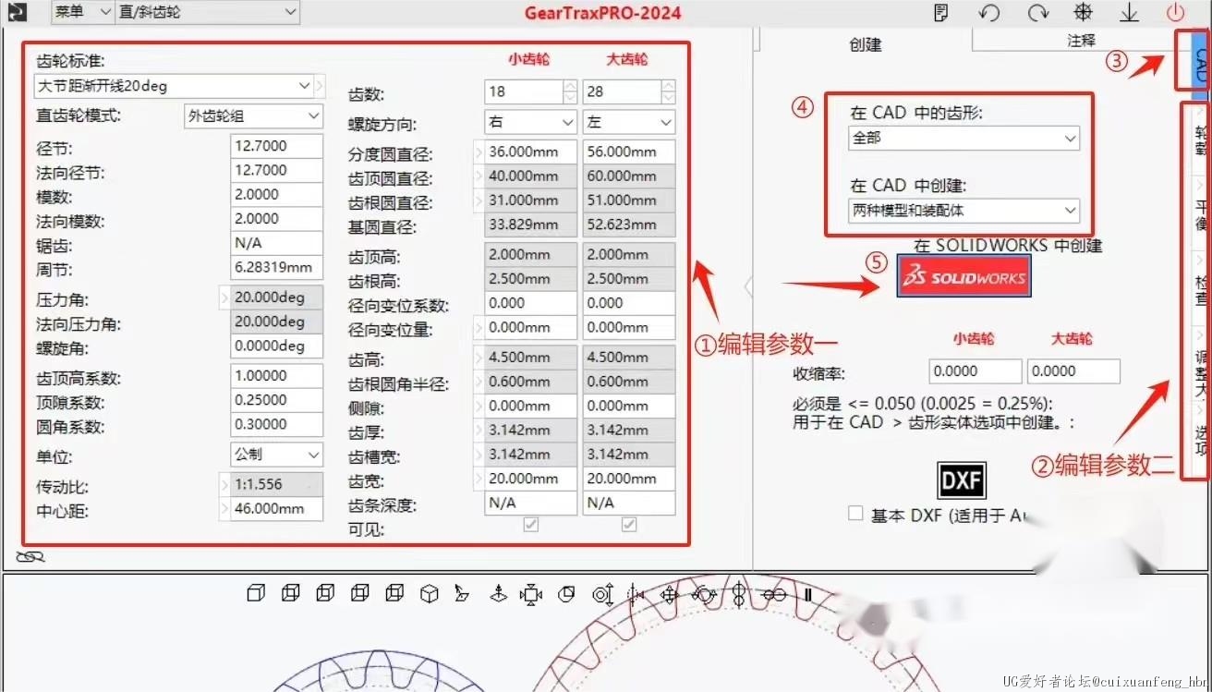Open the report document icon in top bar
The image size is (1212, 692).
(x=941, y=12)
